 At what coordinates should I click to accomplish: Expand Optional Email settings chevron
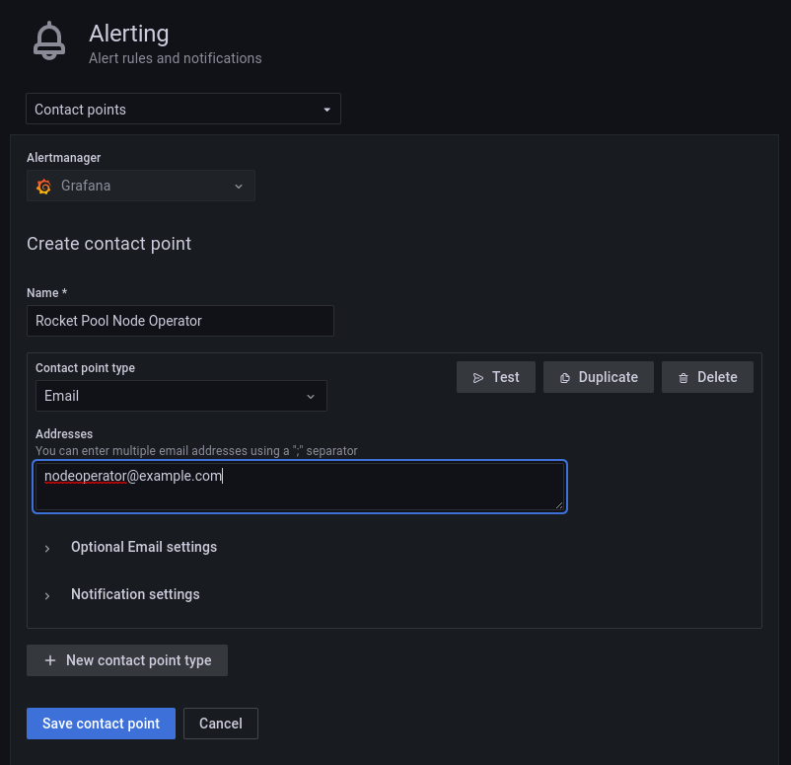click(x=47, y=548)
